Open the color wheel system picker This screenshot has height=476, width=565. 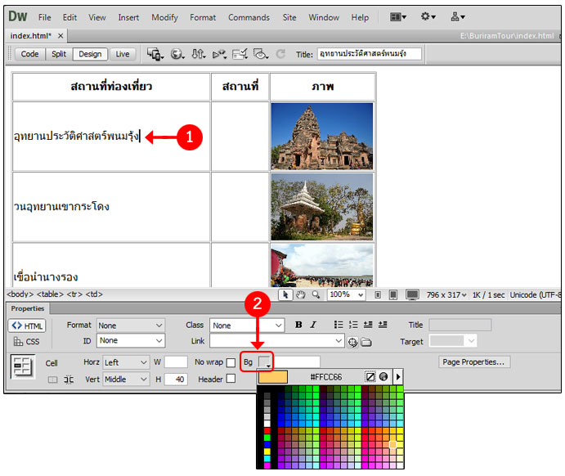(383, 377)
